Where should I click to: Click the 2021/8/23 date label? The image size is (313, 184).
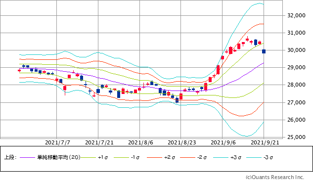click(x=182, y=142)
